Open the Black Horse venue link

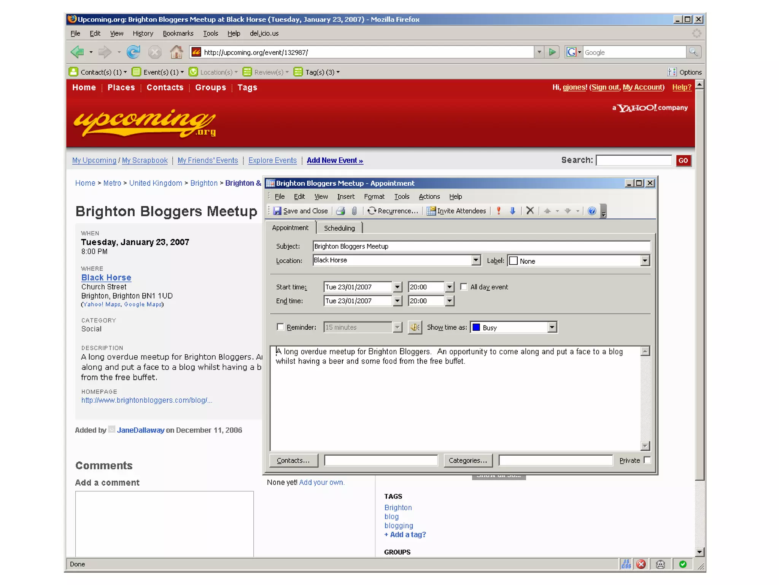(x=106, y=277)
